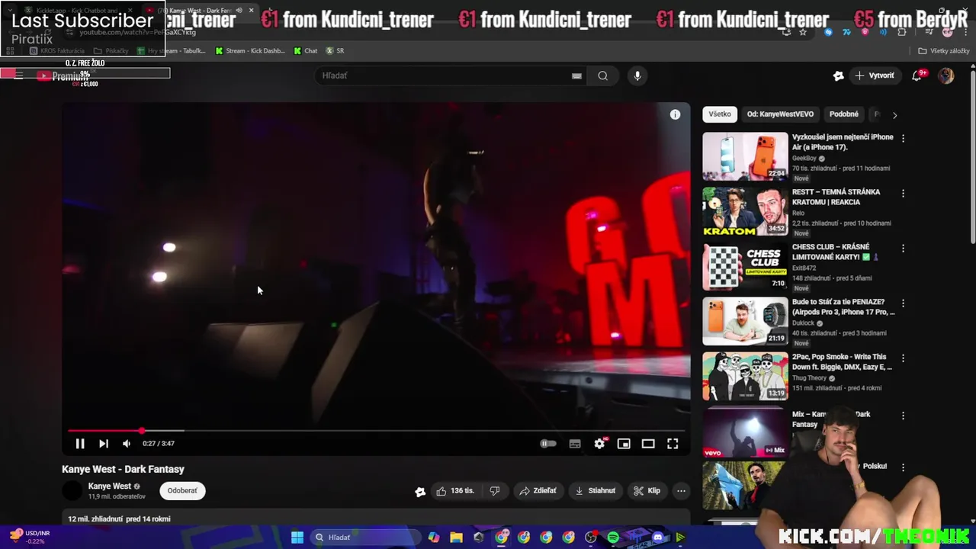
Task: Switch to miniplayer mode
Action: tap(624, 444)
